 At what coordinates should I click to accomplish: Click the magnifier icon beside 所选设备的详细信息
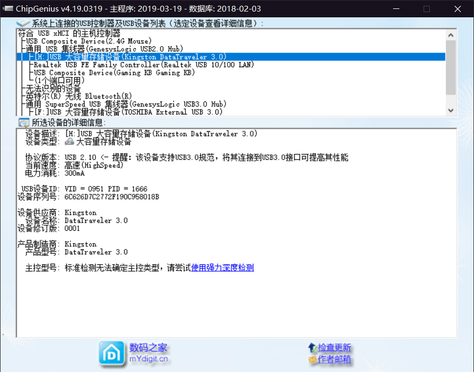pyautogui.click(x=23, y=123)
